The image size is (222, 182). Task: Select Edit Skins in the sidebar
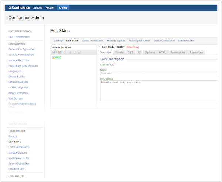(x=14, y=142)
